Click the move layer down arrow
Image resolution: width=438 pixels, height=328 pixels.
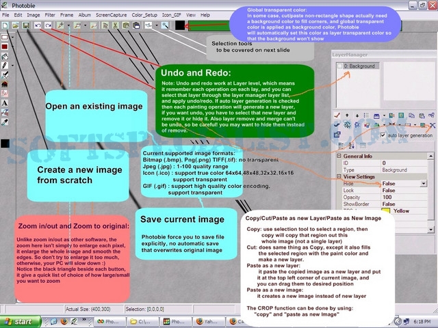pyautogui.click(x=357, y=115)
